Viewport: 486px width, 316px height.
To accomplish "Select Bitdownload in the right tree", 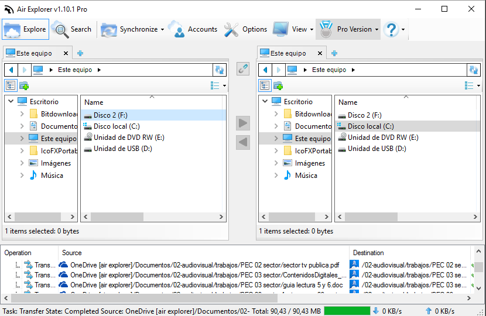I will click(307, 114).
